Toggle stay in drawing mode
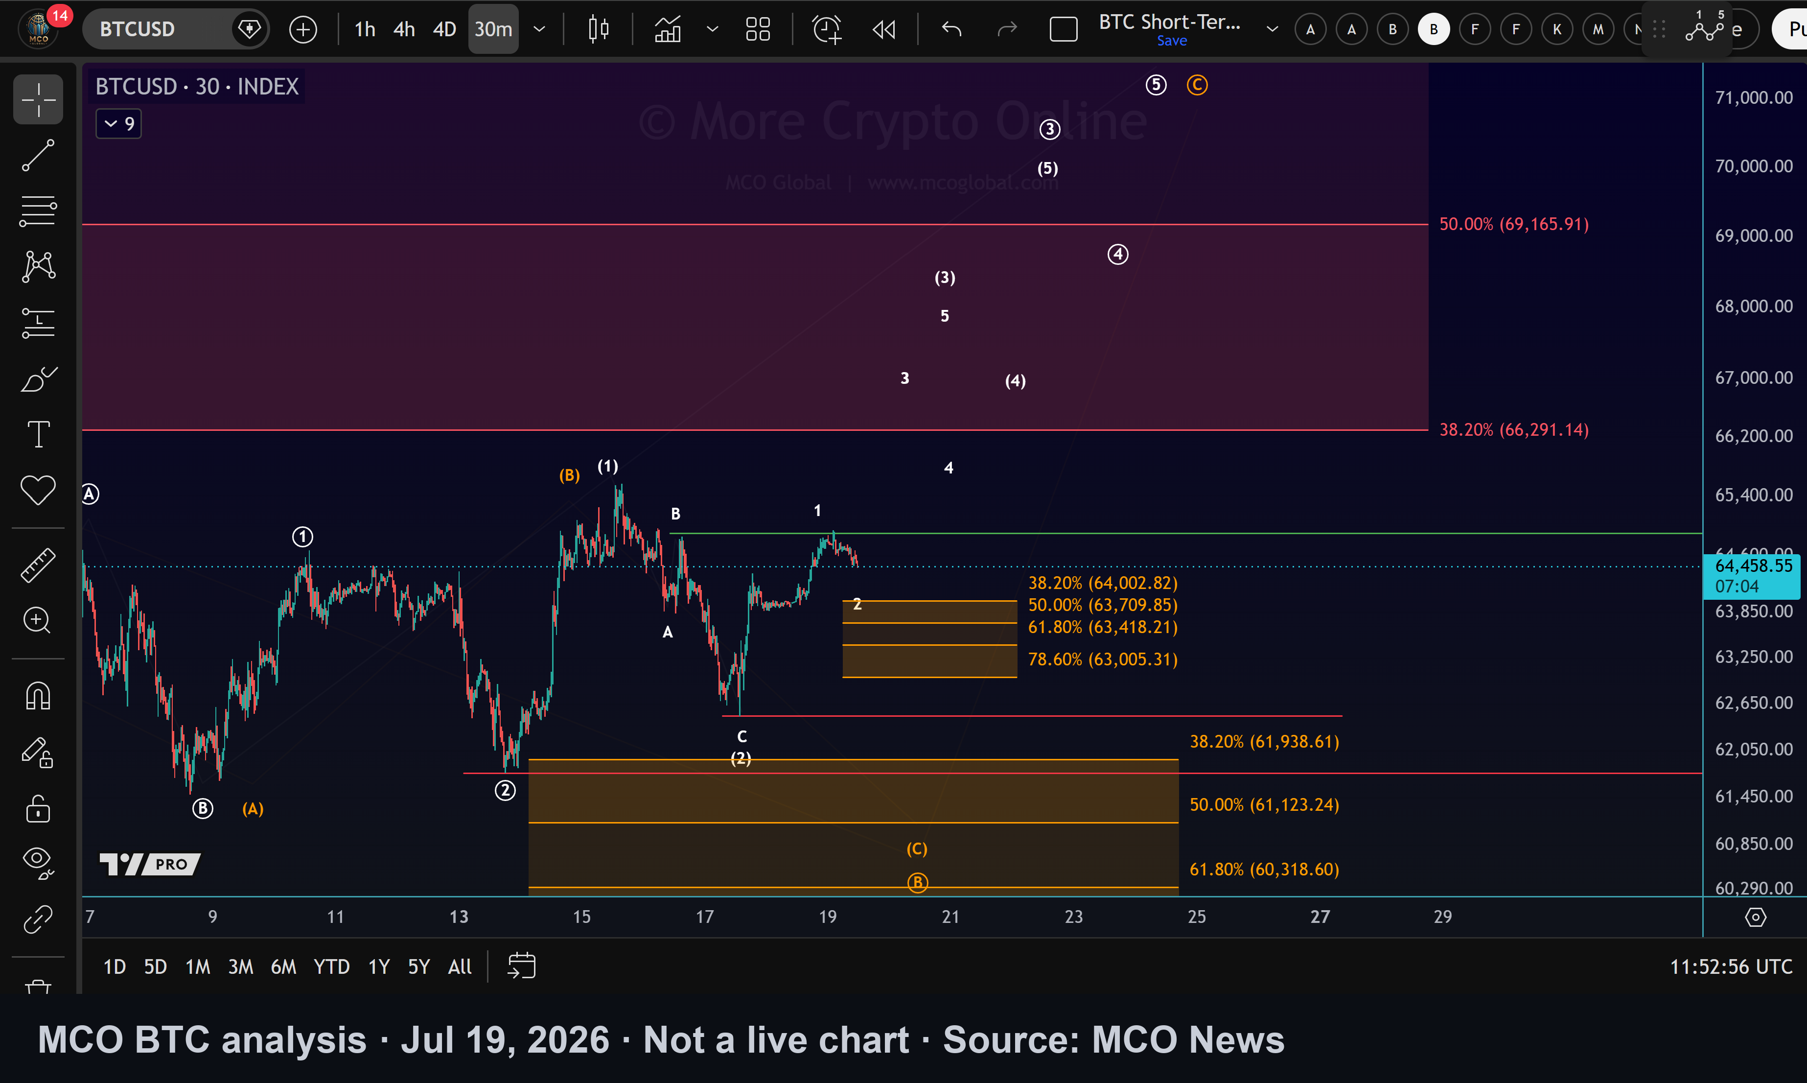 coord(38,753)
